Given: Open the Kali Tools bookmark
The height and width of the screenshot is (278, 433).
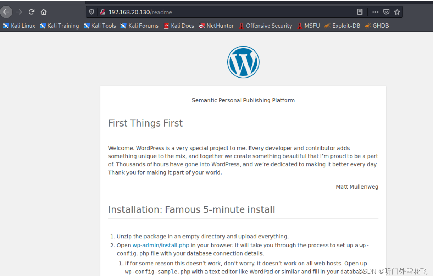Looking at the screenshot, I should point(100,26).
